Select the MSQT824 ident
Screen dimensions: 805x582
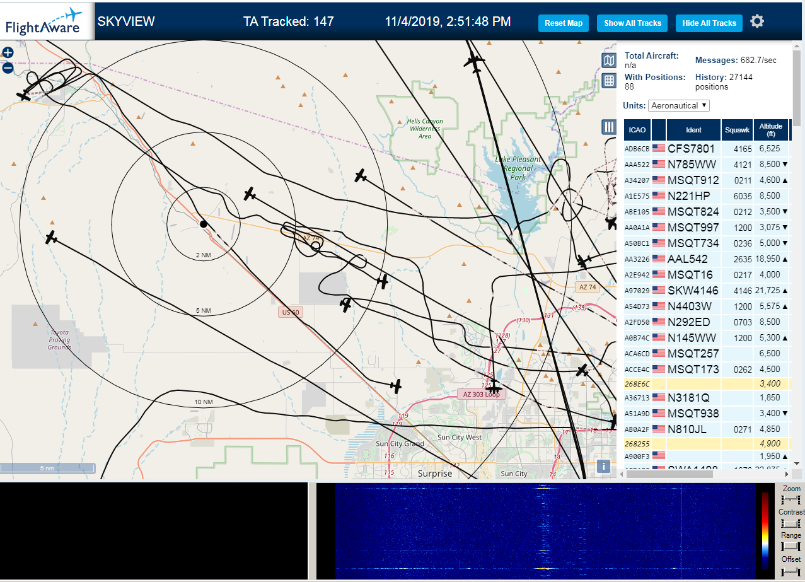693,212
